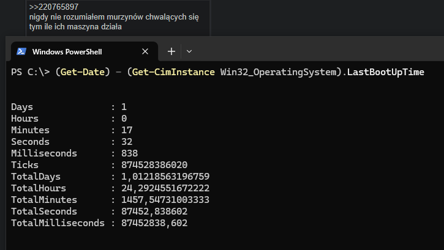This screenshot has height=250, width=444.
Task: Click the TotalMinutes value 1457,54731003333
Action: point(165,200)
